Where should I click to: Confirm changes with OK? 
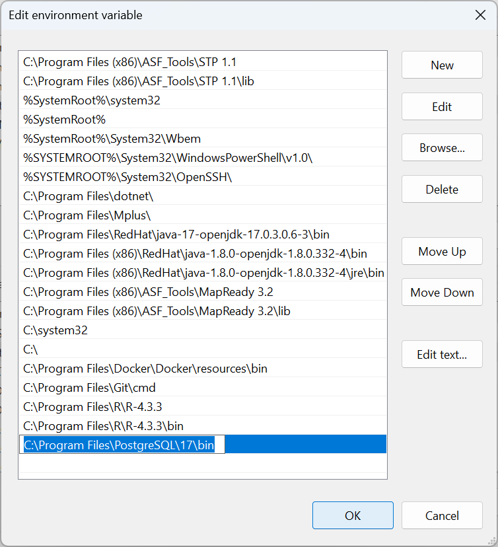click(x=353, y=515)
